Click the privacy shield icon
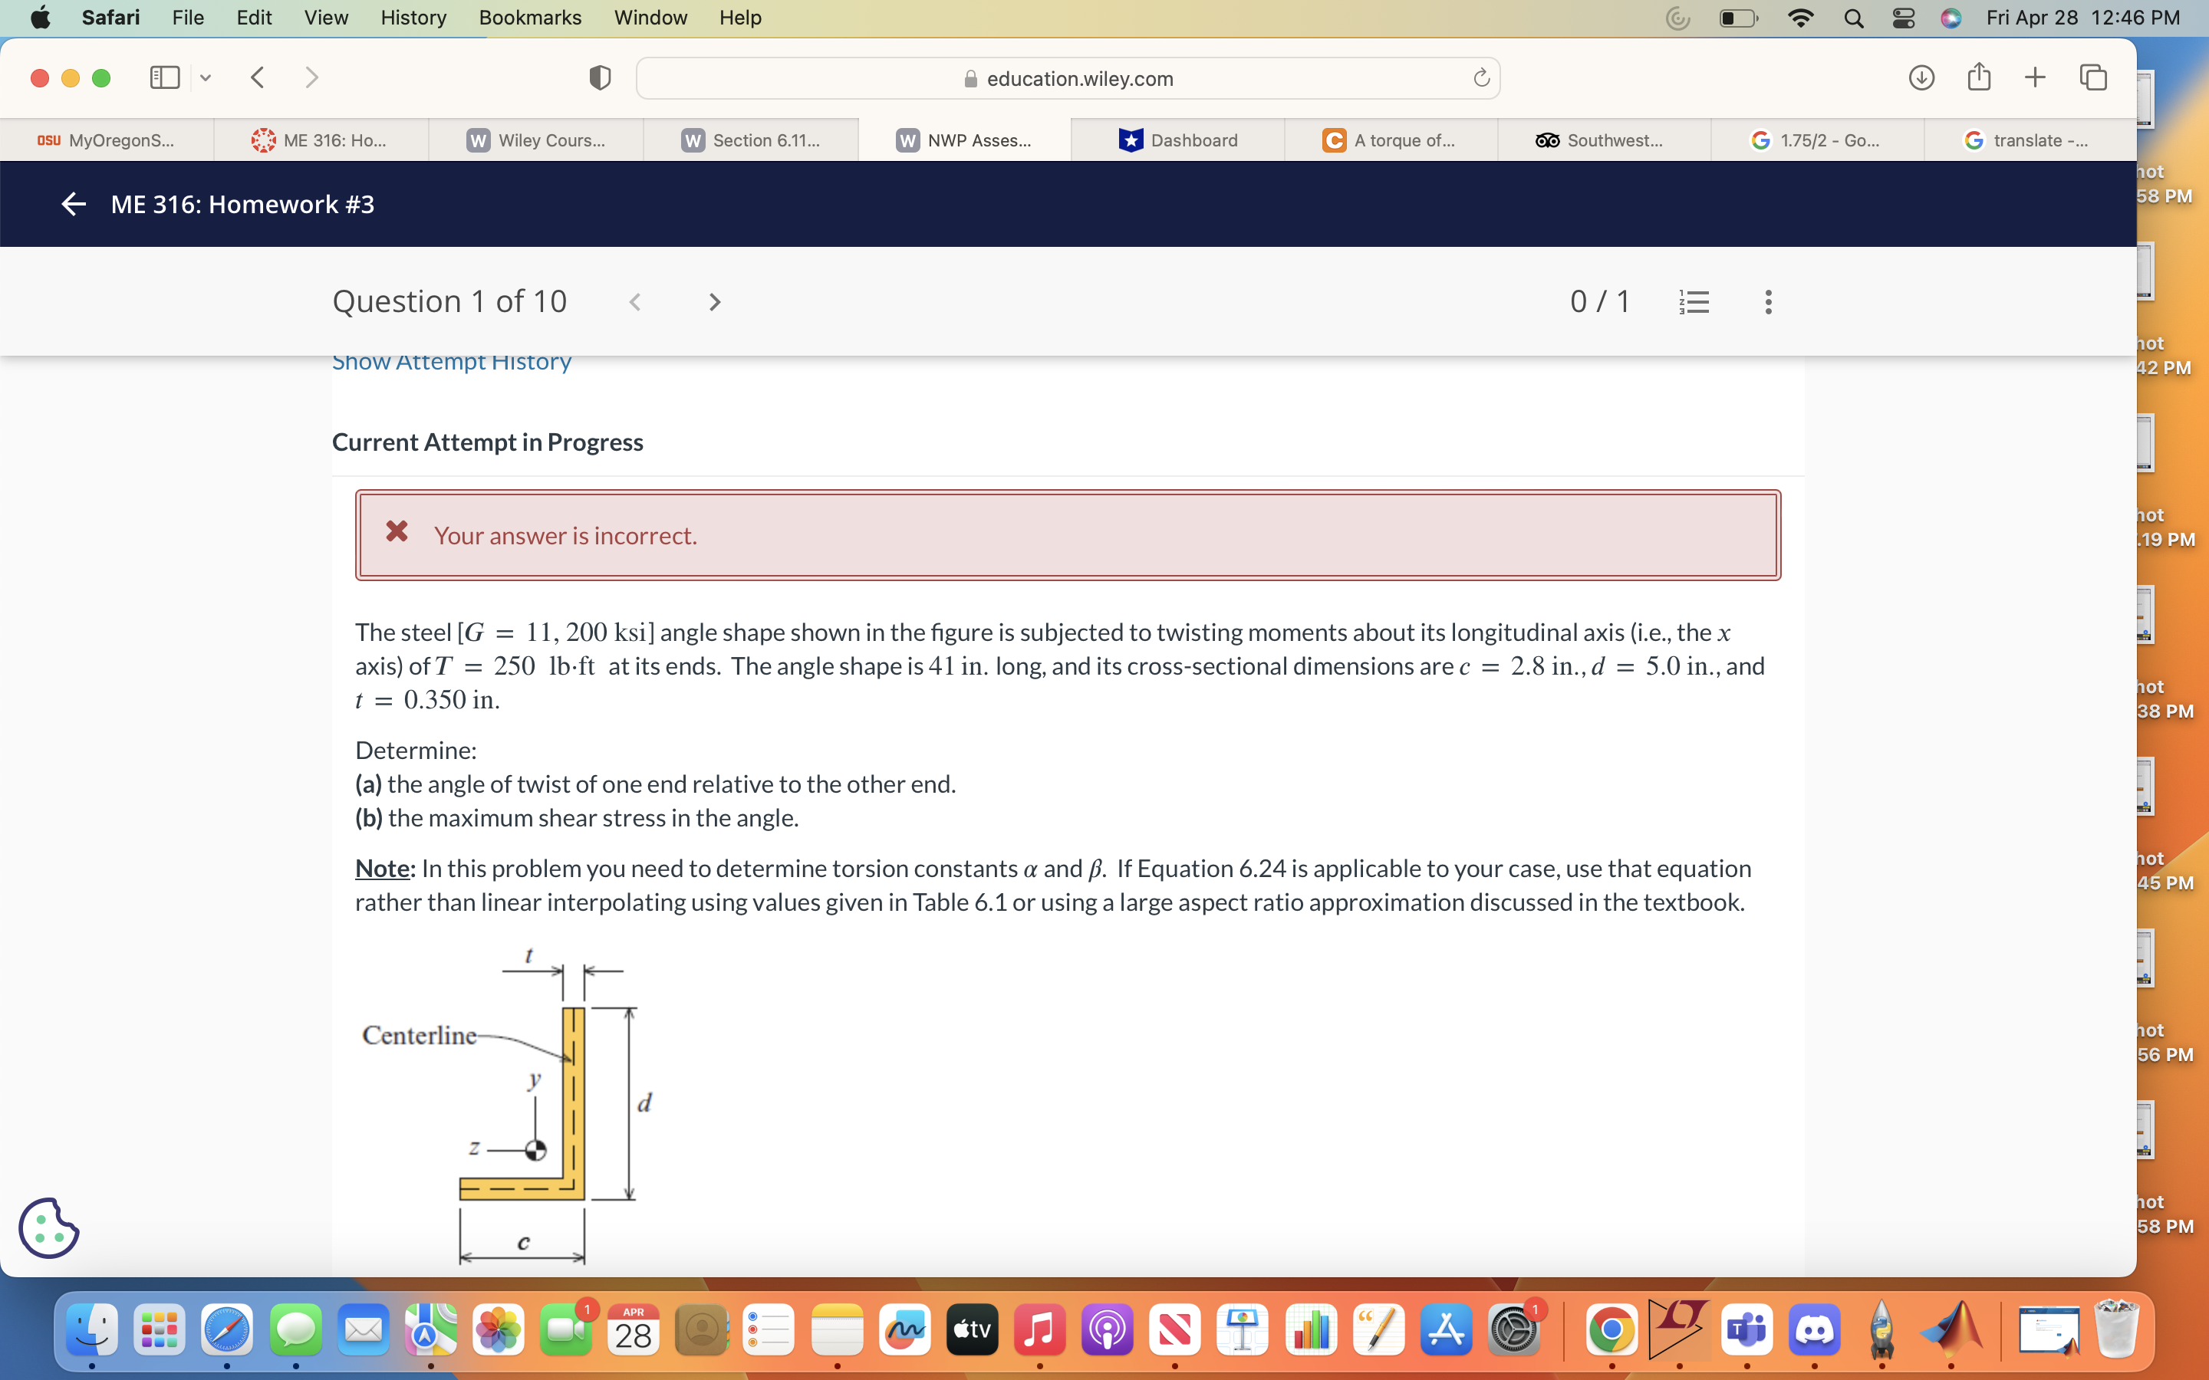2209x1380 pixels. coord(600,78)
